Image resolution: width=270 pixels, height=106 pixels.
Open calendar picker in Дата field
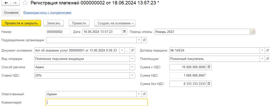click(x=124, y=32)
